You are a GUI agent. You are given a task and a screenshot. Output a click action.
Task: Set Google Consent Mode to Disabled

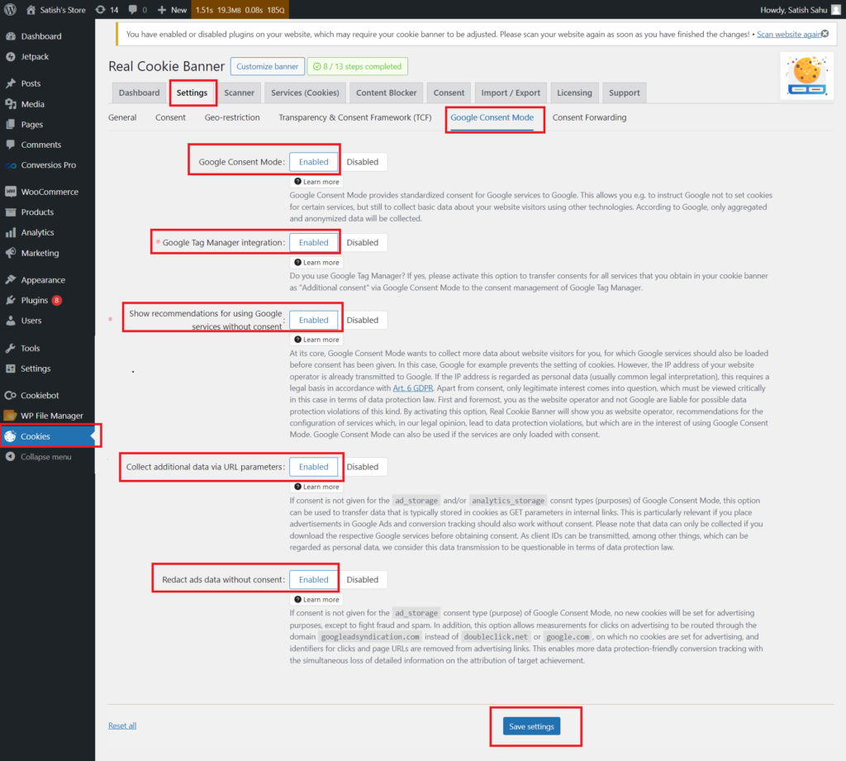click(363, 162)
